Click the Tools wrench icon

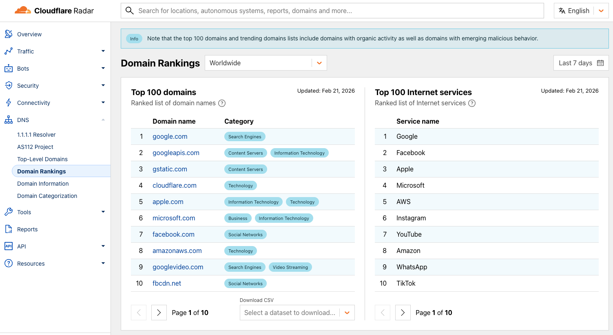click(9, 212)
